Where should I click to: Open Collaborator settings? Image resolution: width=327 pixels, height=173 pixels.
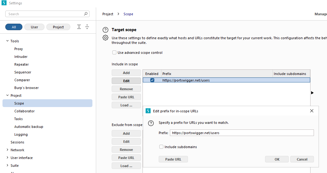pos(24,111)
